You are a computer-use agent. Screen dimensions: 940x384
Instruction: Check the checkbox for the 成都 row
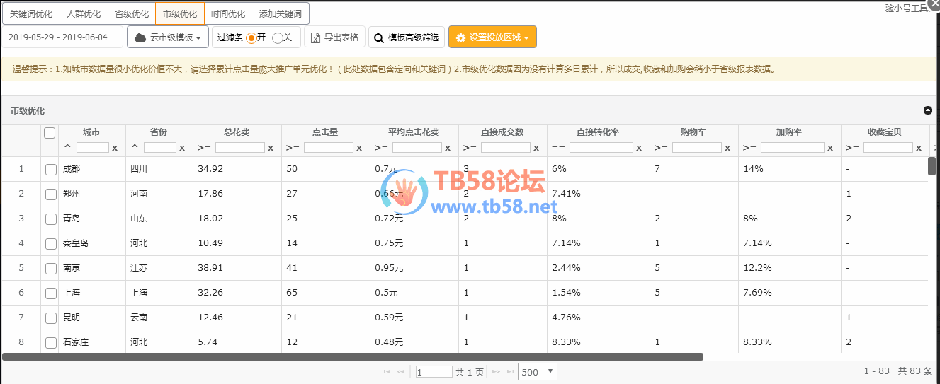pos(50,170)
